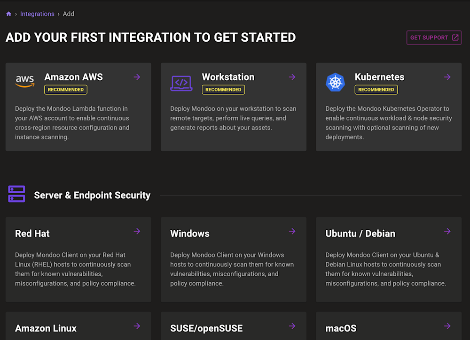
Task: Click the Add breadcrumb text
Action: coord(68,14)
